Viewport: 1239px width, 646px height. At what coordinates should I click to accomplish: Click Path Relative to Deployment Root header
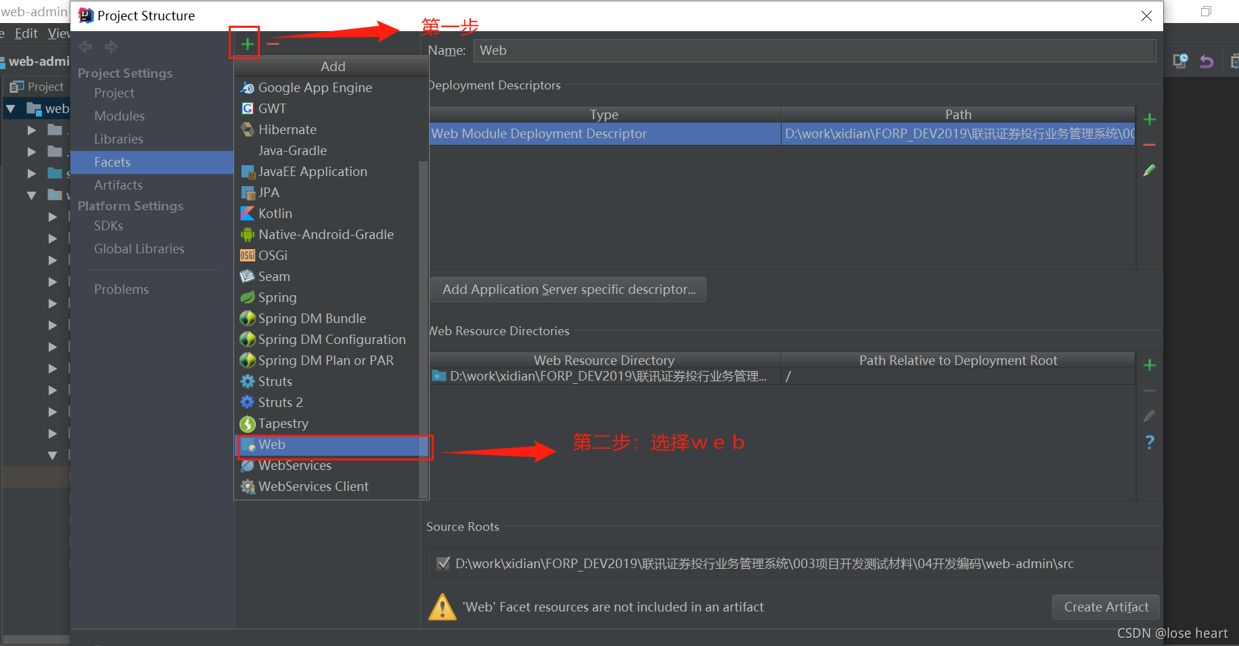(x=958, y=360)
